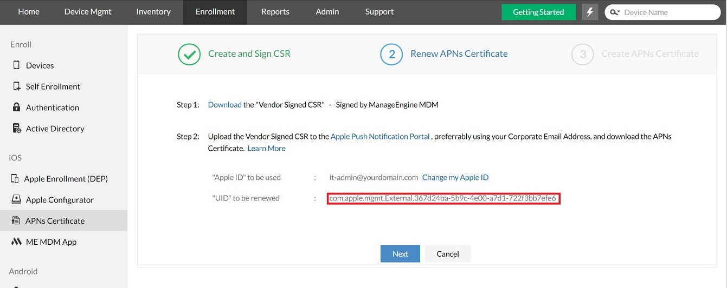This screenshot has width=727, height=288.
Task: Click the Apple Enrollment (DEP) icon
Action: [15, 179]
